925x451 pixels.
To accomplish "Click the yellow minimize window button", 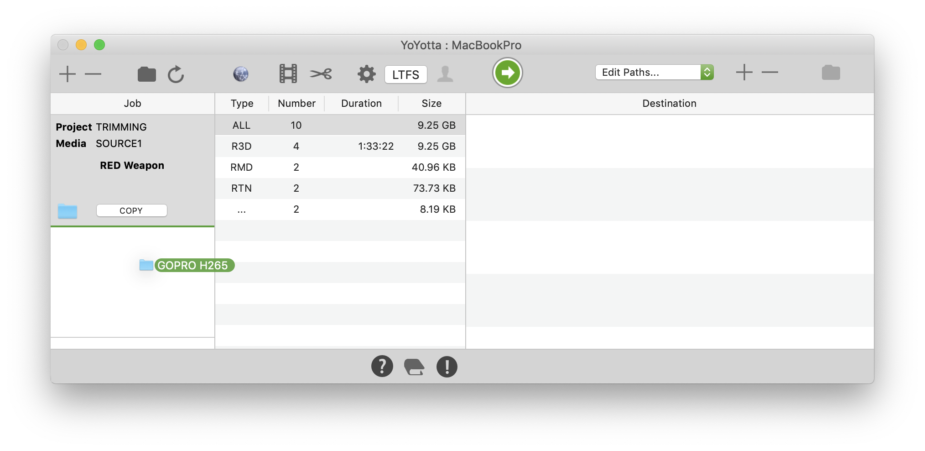I will [x=81, y=45].
